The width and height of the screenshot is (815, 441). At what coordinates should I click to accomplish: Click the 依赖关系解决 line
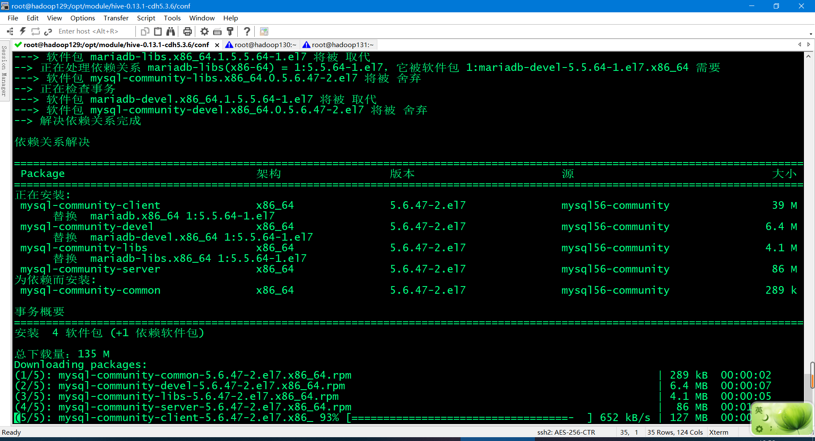pyautogui.click(x=53, y=142)
